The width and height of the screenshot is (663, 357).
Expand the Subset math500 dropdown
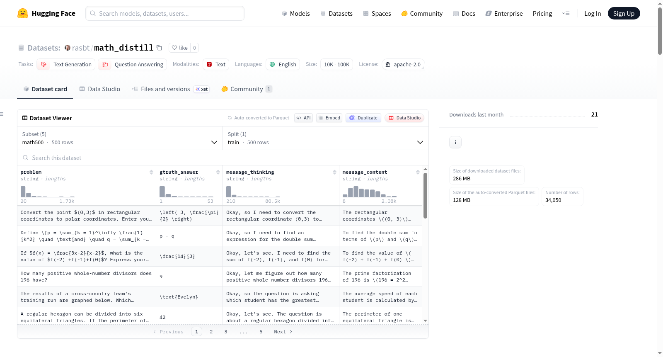120,138
